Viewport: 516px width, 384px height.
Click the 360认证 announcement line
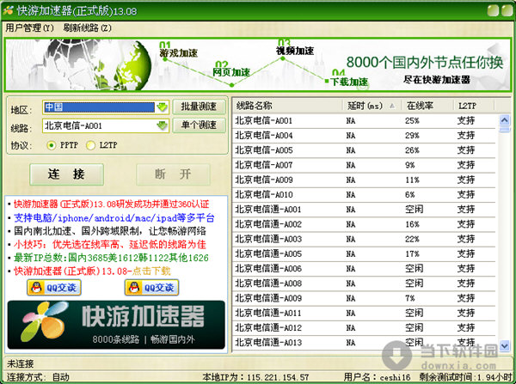point(111,204)
